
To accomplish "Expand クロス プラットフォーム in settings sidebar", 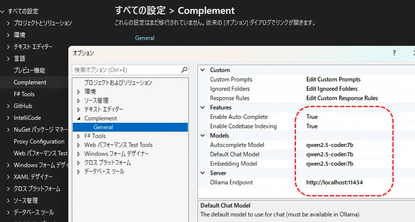I will (8, 189).
